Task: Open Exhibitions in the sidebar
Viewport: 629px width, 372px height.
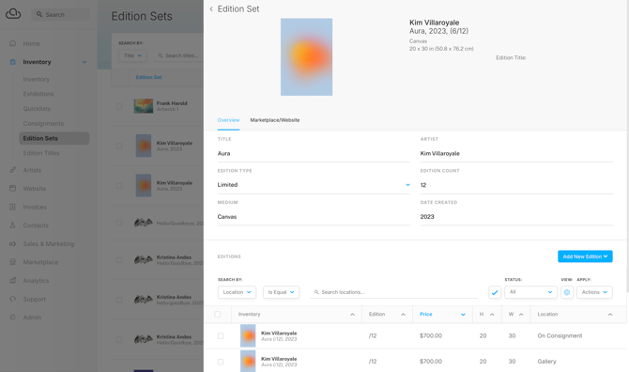Action: pos(38,94)
